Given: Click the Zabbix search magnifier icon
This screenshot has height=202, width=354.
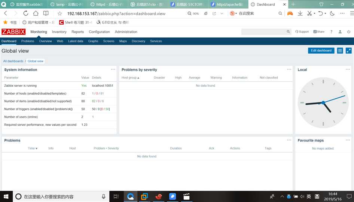Looking at the screenshot, I should pyautogui.click(x=288, y=32).
